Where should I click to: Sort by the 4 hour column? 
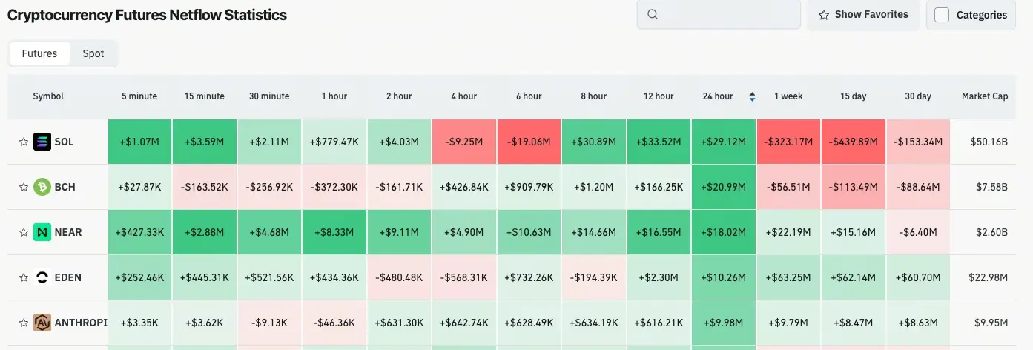click(463, 96)
